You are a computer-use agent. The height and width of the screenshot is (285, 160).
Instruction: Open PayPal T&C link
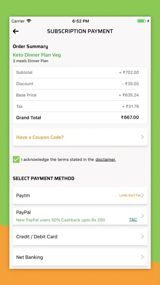click(133, 219)
